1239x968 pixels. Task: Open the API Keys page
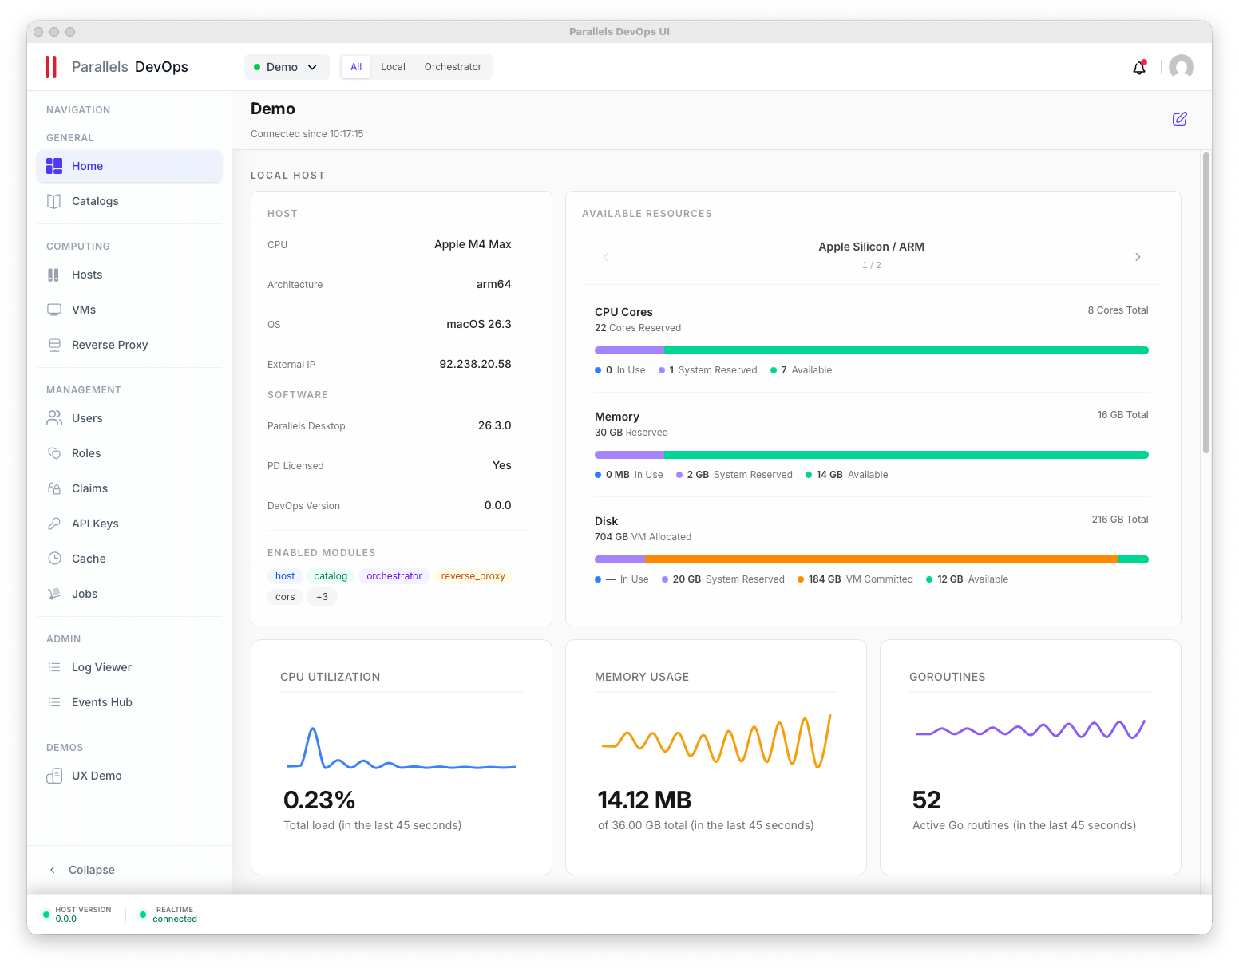(x=129, y=524)
